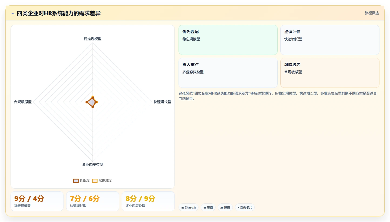Click the 路径雷达 label in the header
390x222 pixels.
coord(372,13)
